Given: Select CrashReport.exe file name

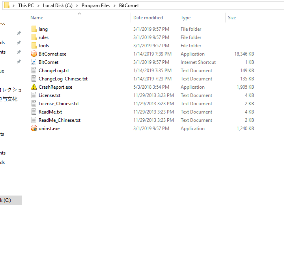Looking at the screenshot, I should (56, 87).
